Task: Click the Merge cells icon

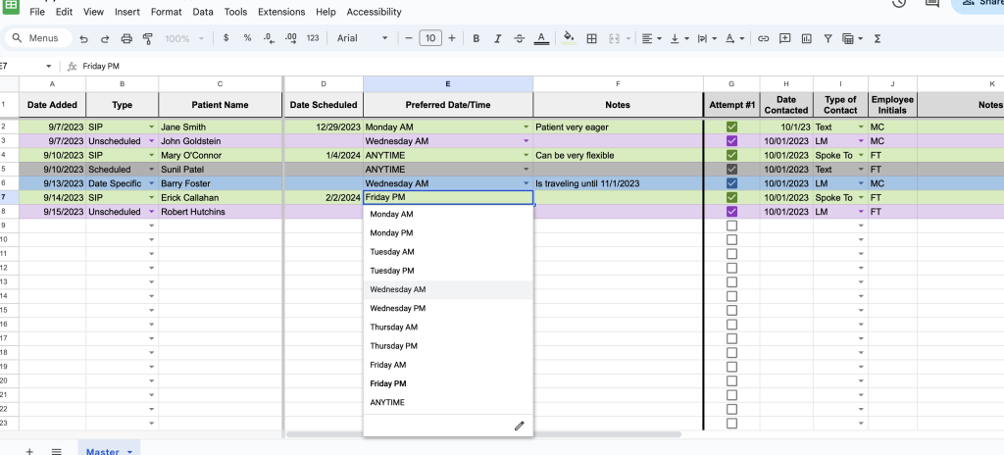Action: (x=614, y=38)
